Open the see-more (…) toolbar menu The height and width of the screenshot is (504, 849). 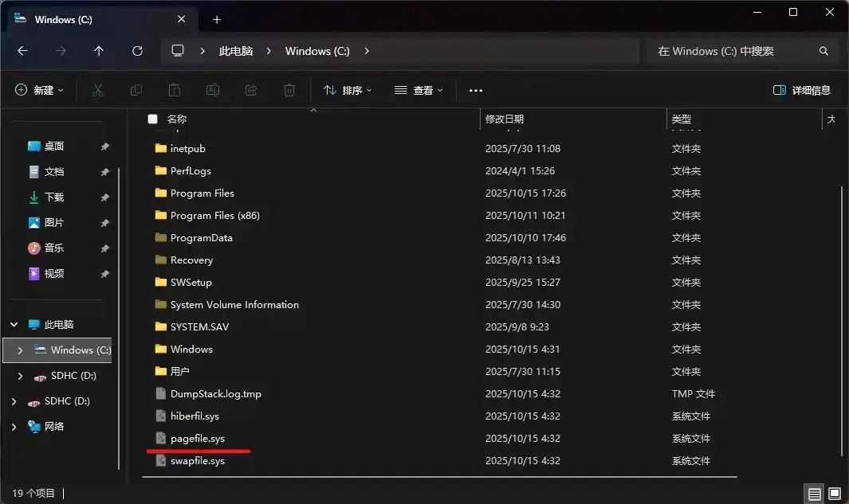(x=475, y=90)
